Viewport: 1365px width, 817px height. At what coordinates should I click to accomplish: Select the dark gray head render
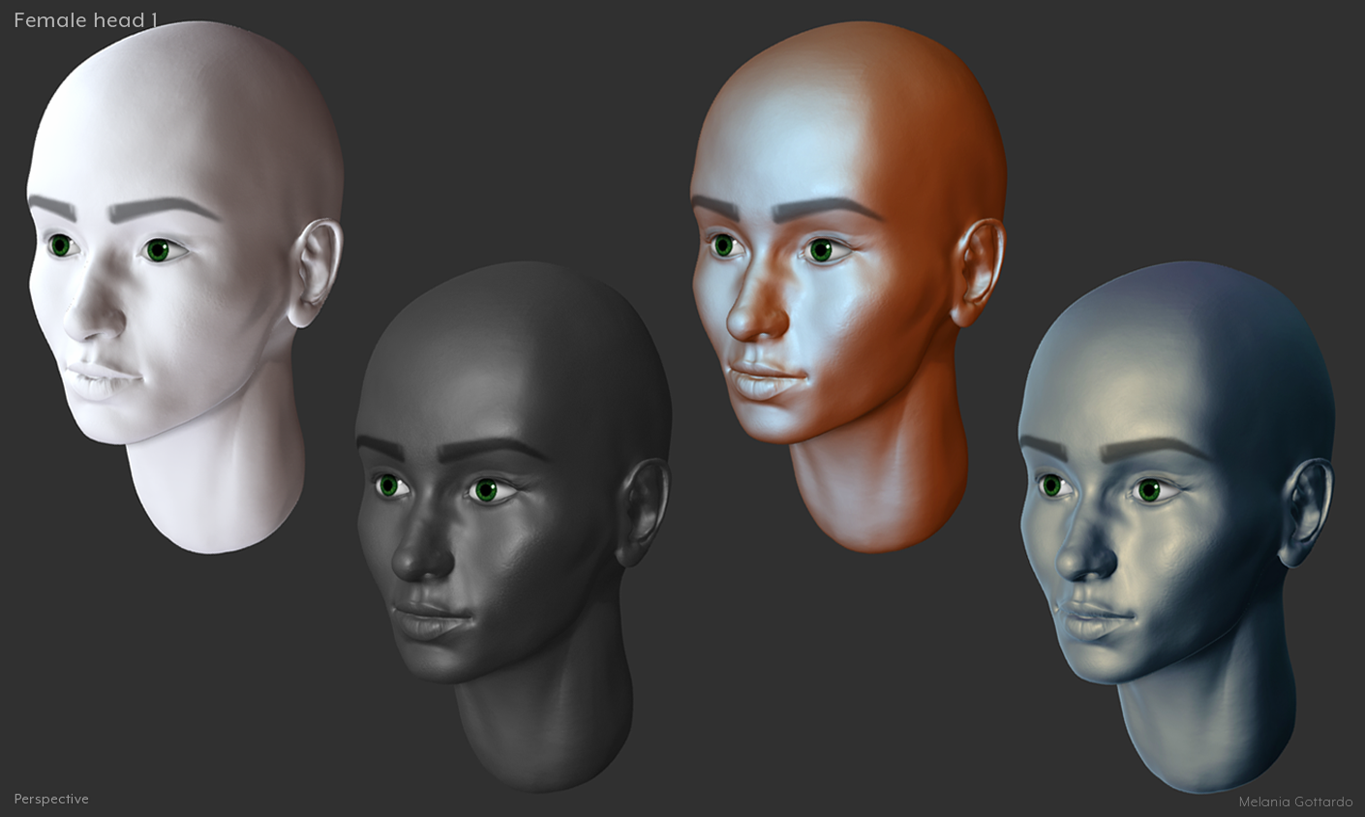513,526
